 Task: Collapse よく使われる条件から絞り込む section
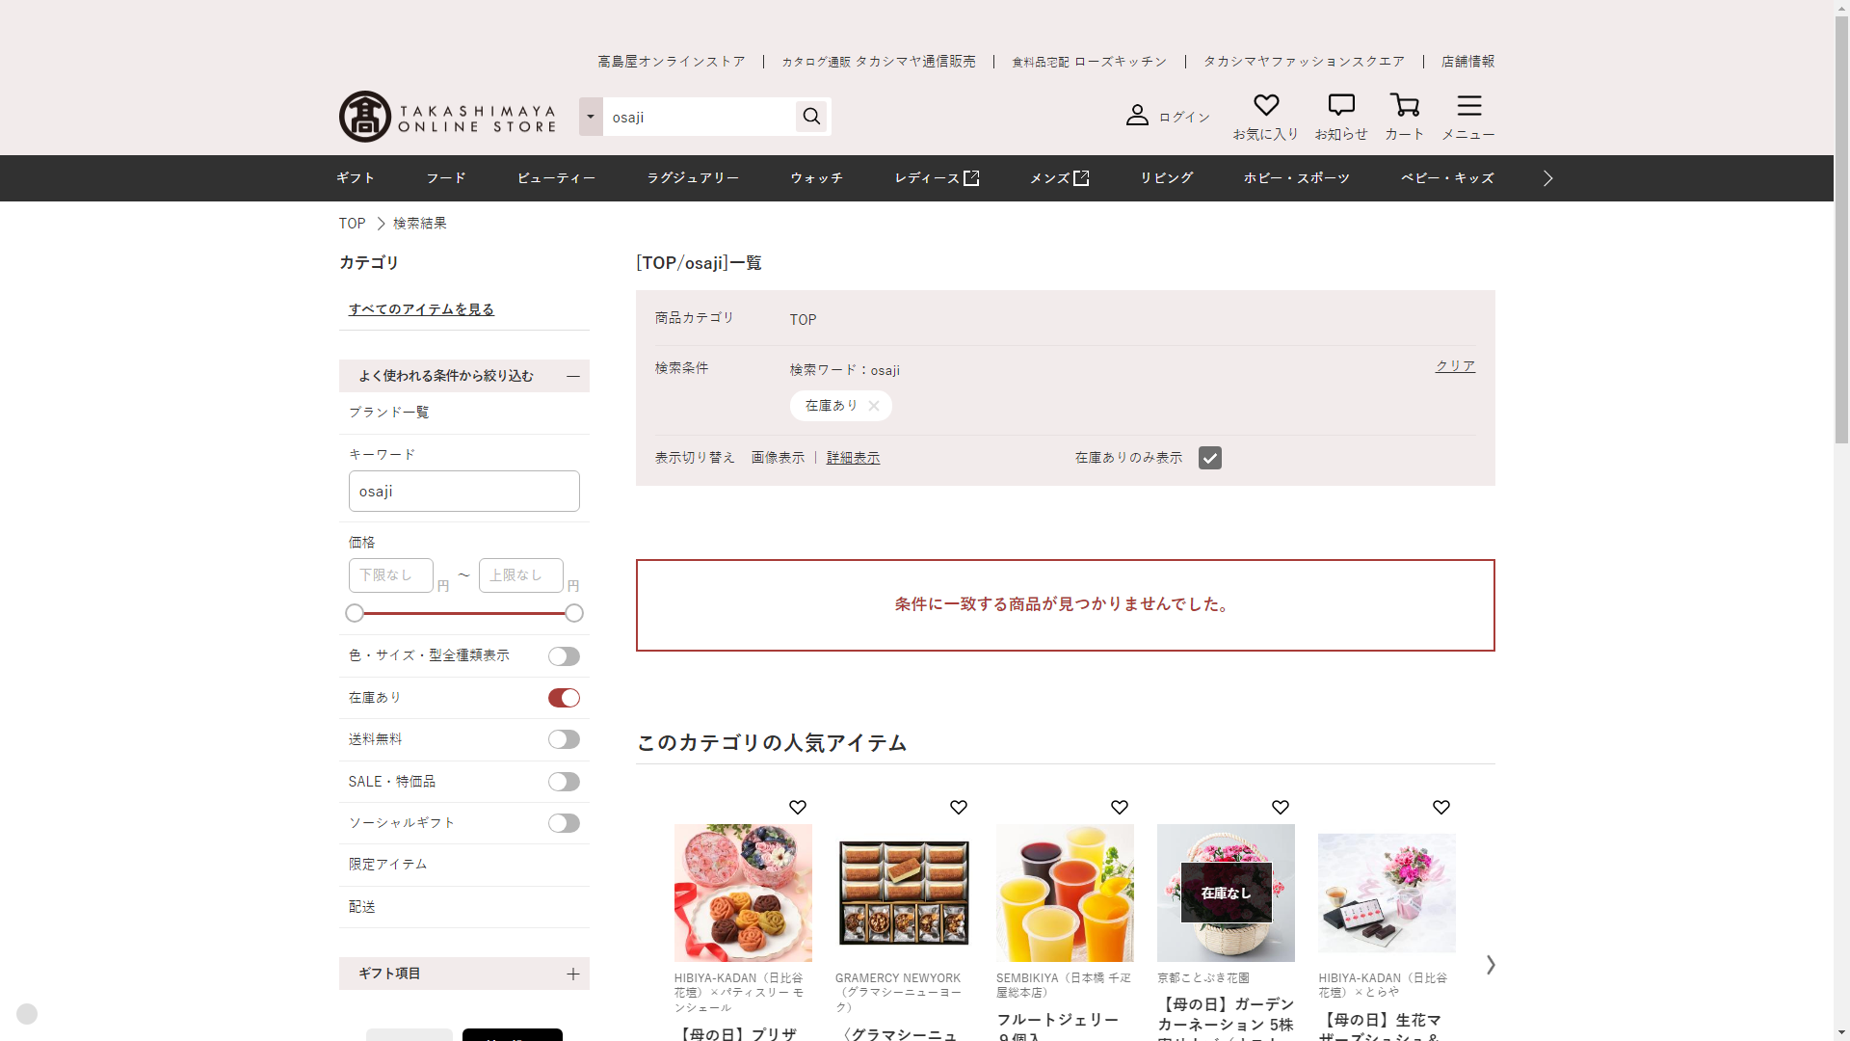coord(572,376)
